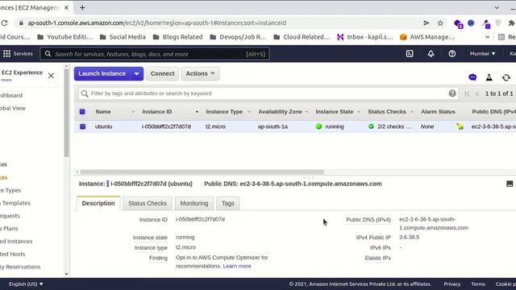Open the Privacy footer link
This screenshot has height=290, width=516.
click(x=451, y=284)
